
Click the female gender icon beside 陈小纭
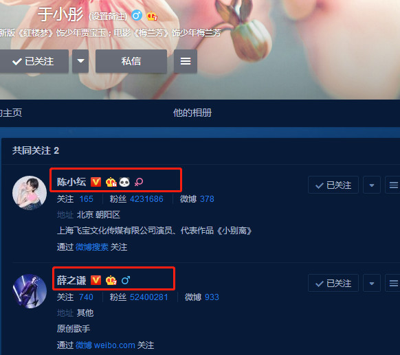[139, 182]
